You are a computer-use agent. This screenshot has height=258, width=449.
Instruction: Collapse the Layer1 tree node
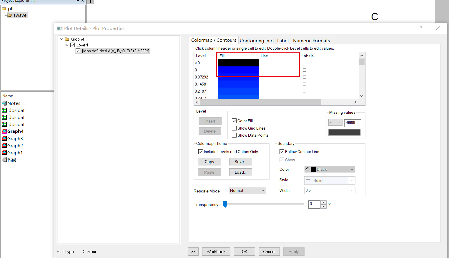(x=67, y=45)
